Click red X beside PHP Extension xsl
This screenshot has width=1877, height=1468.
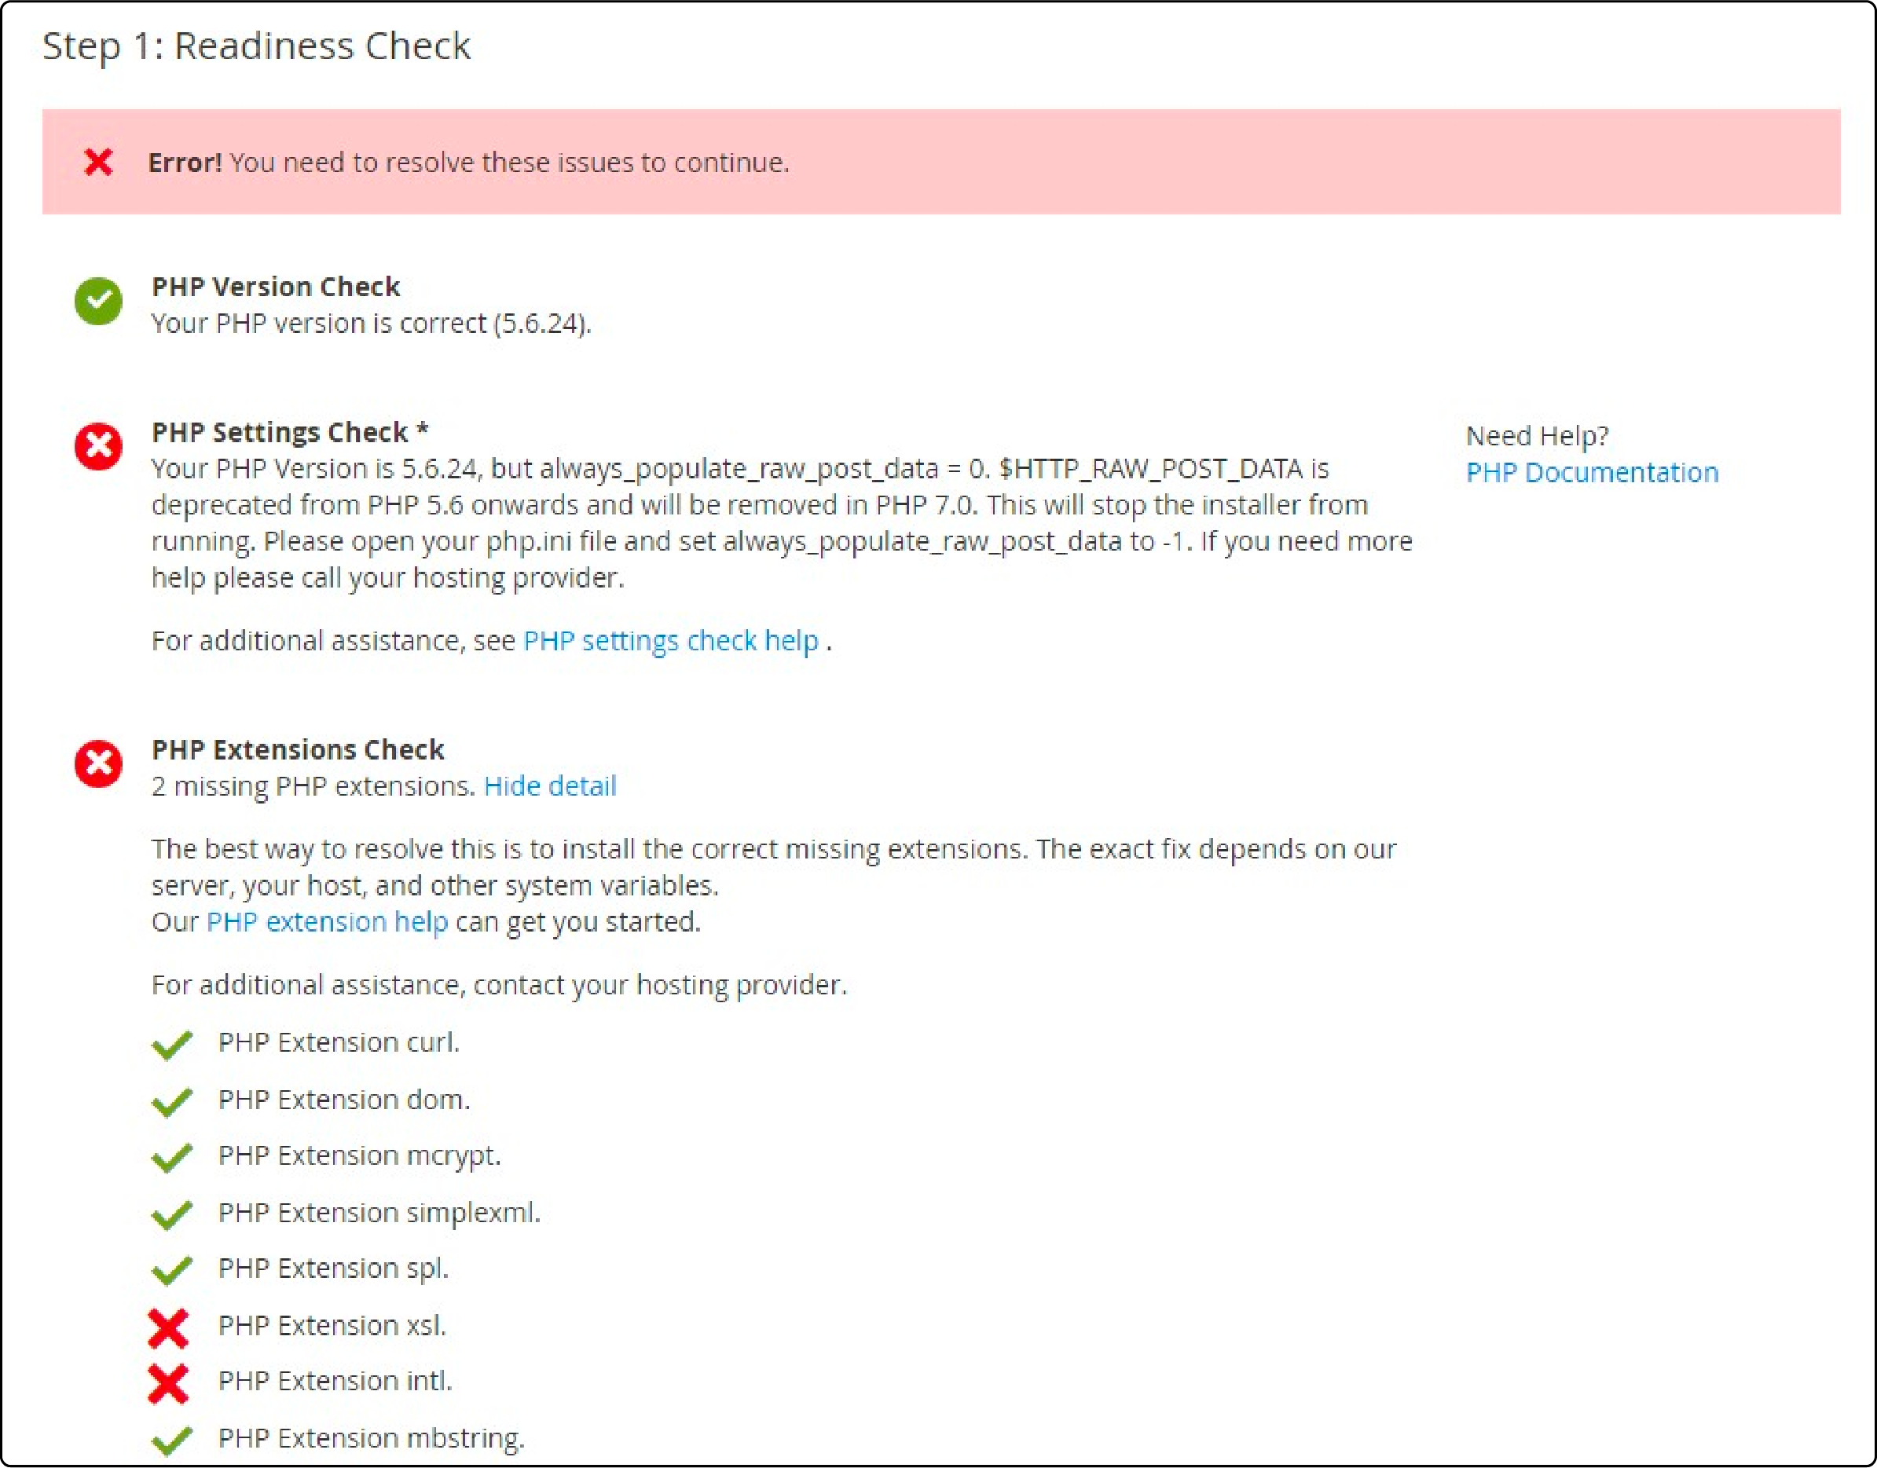point(168,1328)
